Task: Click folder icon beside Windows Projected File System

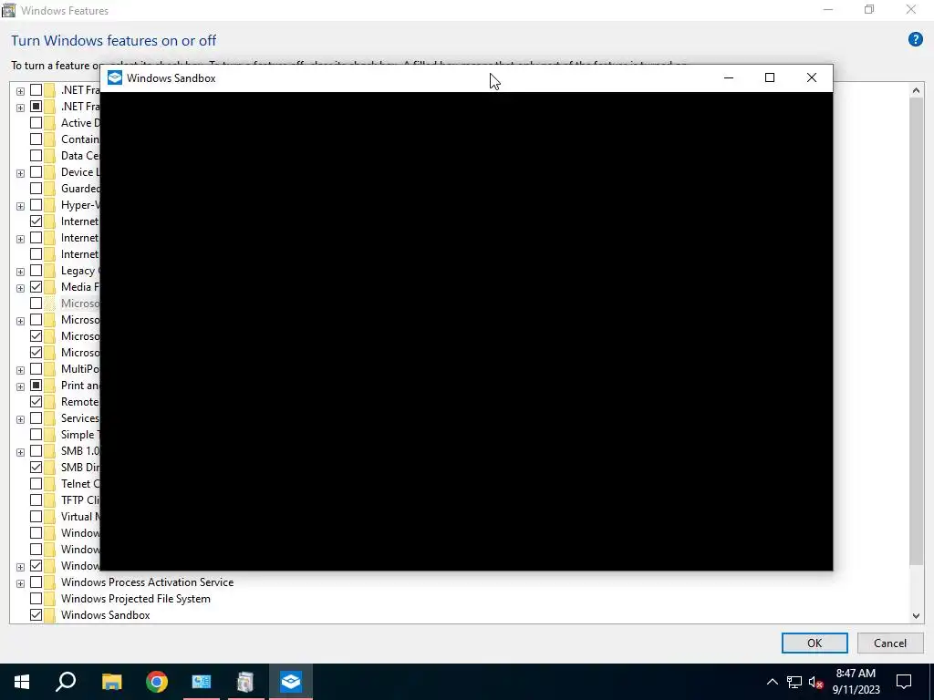Action: (x=50, y=599)
